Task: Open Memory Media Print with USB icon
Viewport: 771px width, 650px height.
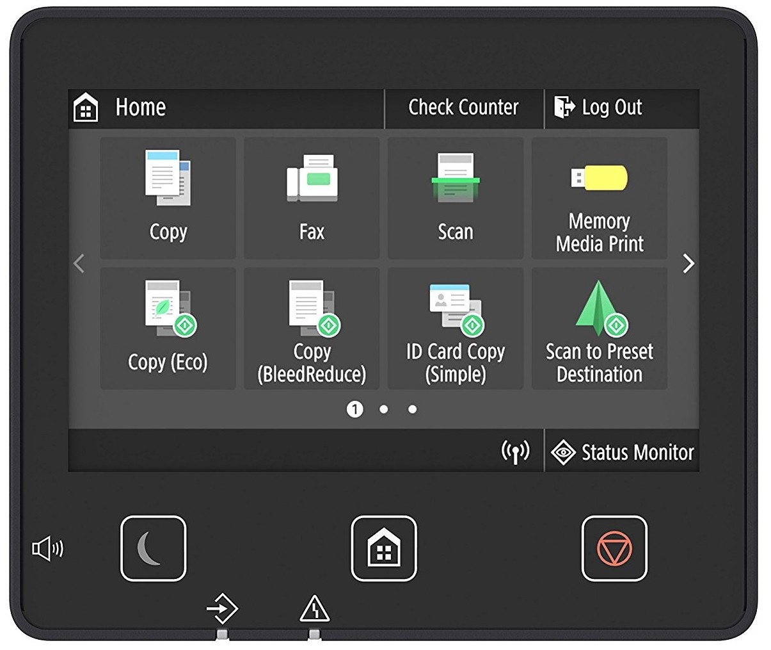Action: (600, 198)
